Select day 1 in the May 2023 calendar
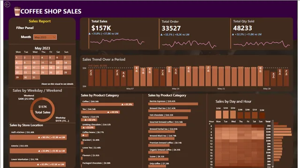Screen dimensions: 300x168 19,57
